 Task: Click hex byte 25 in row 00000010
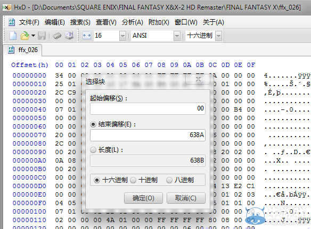click(x=59, y=84)
